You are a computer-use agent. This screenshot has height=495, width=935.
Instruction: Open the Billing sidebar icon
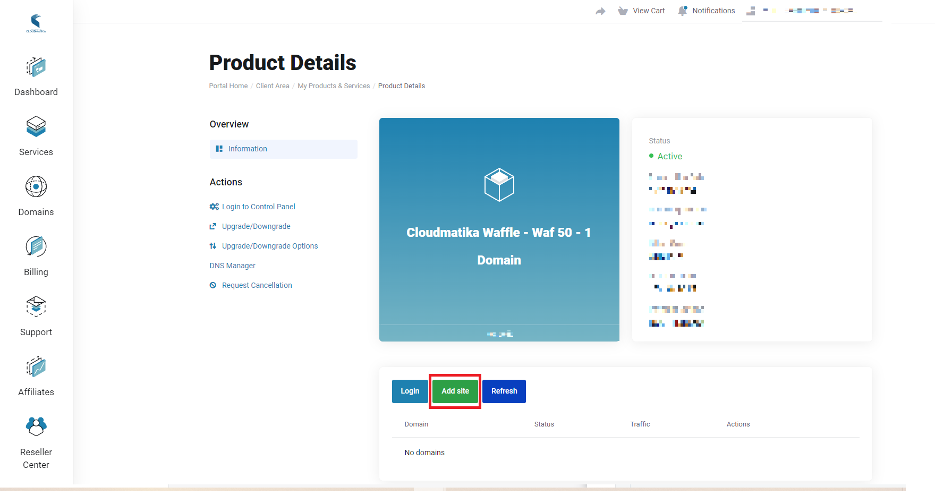pyautogui.click(x=36, y=247)
